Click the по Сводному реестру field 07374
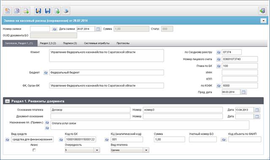Screen dimensions: 270x160 click(x=232, y=52)
